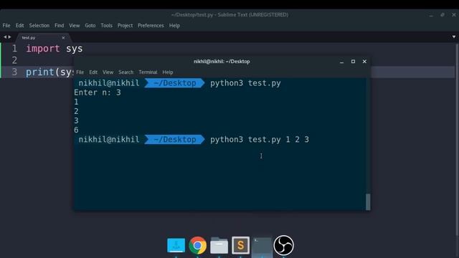Open the Sublime Text File menu
The height and width of the screenshot is (258, 459).
(x=6, y=26)
